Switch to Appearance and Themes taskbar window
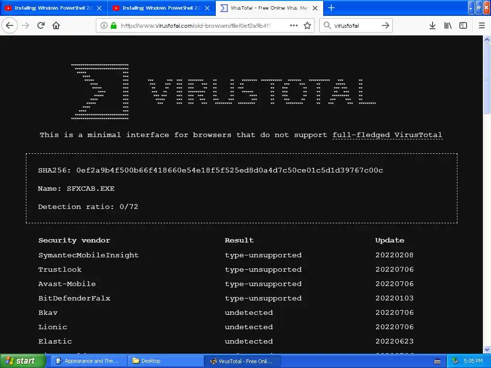This screenshot has width=491, height=368. 89,361
